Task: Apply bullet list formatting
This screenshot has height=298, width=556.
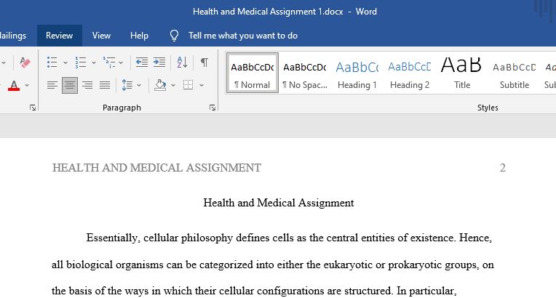Action: (52, 63)
